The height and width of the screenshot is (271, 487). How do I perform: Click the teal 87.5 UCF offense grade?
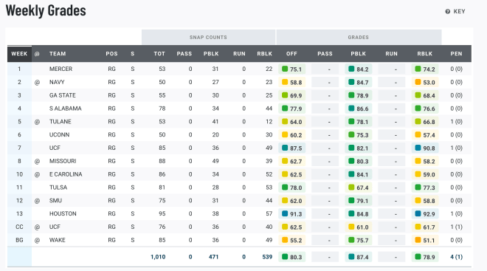pos(292,148)
